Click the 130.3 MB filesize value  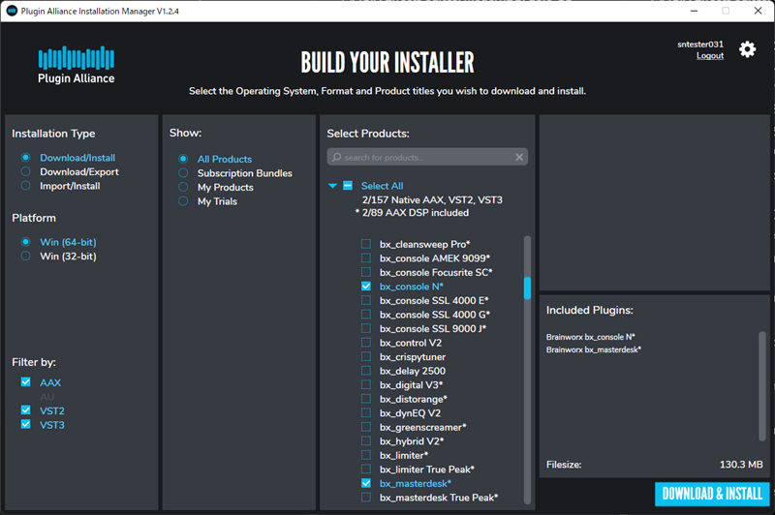pos(741,464)
